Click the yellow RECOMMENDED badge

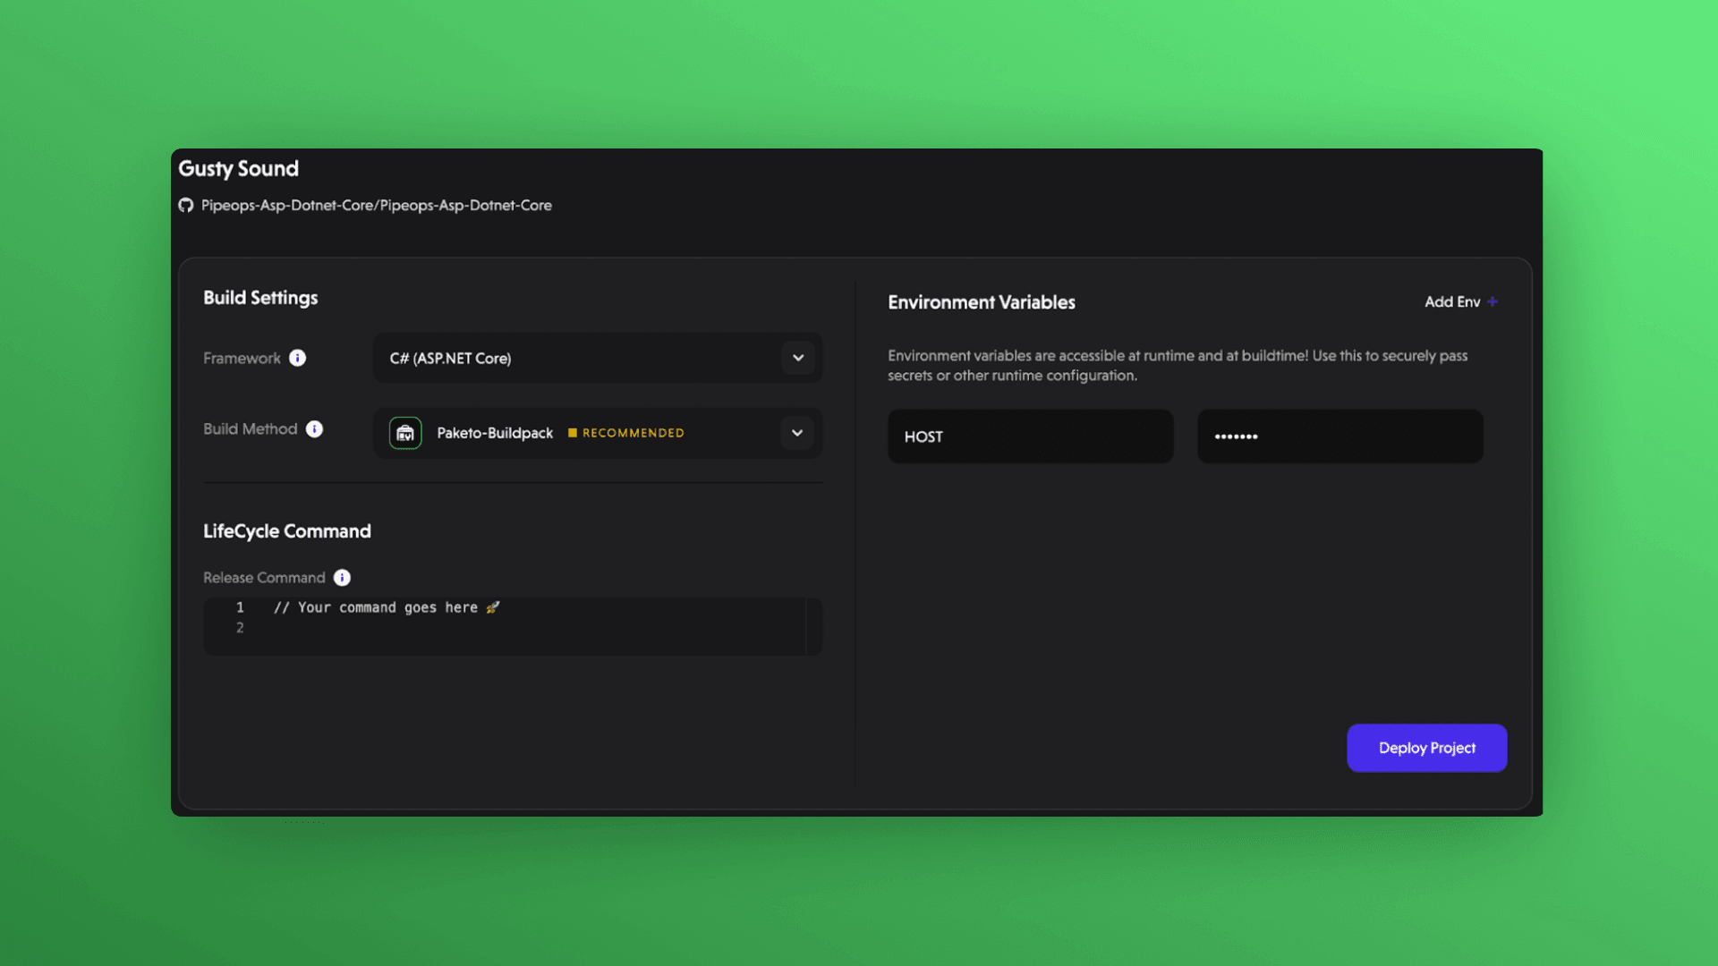coord(626,433)
